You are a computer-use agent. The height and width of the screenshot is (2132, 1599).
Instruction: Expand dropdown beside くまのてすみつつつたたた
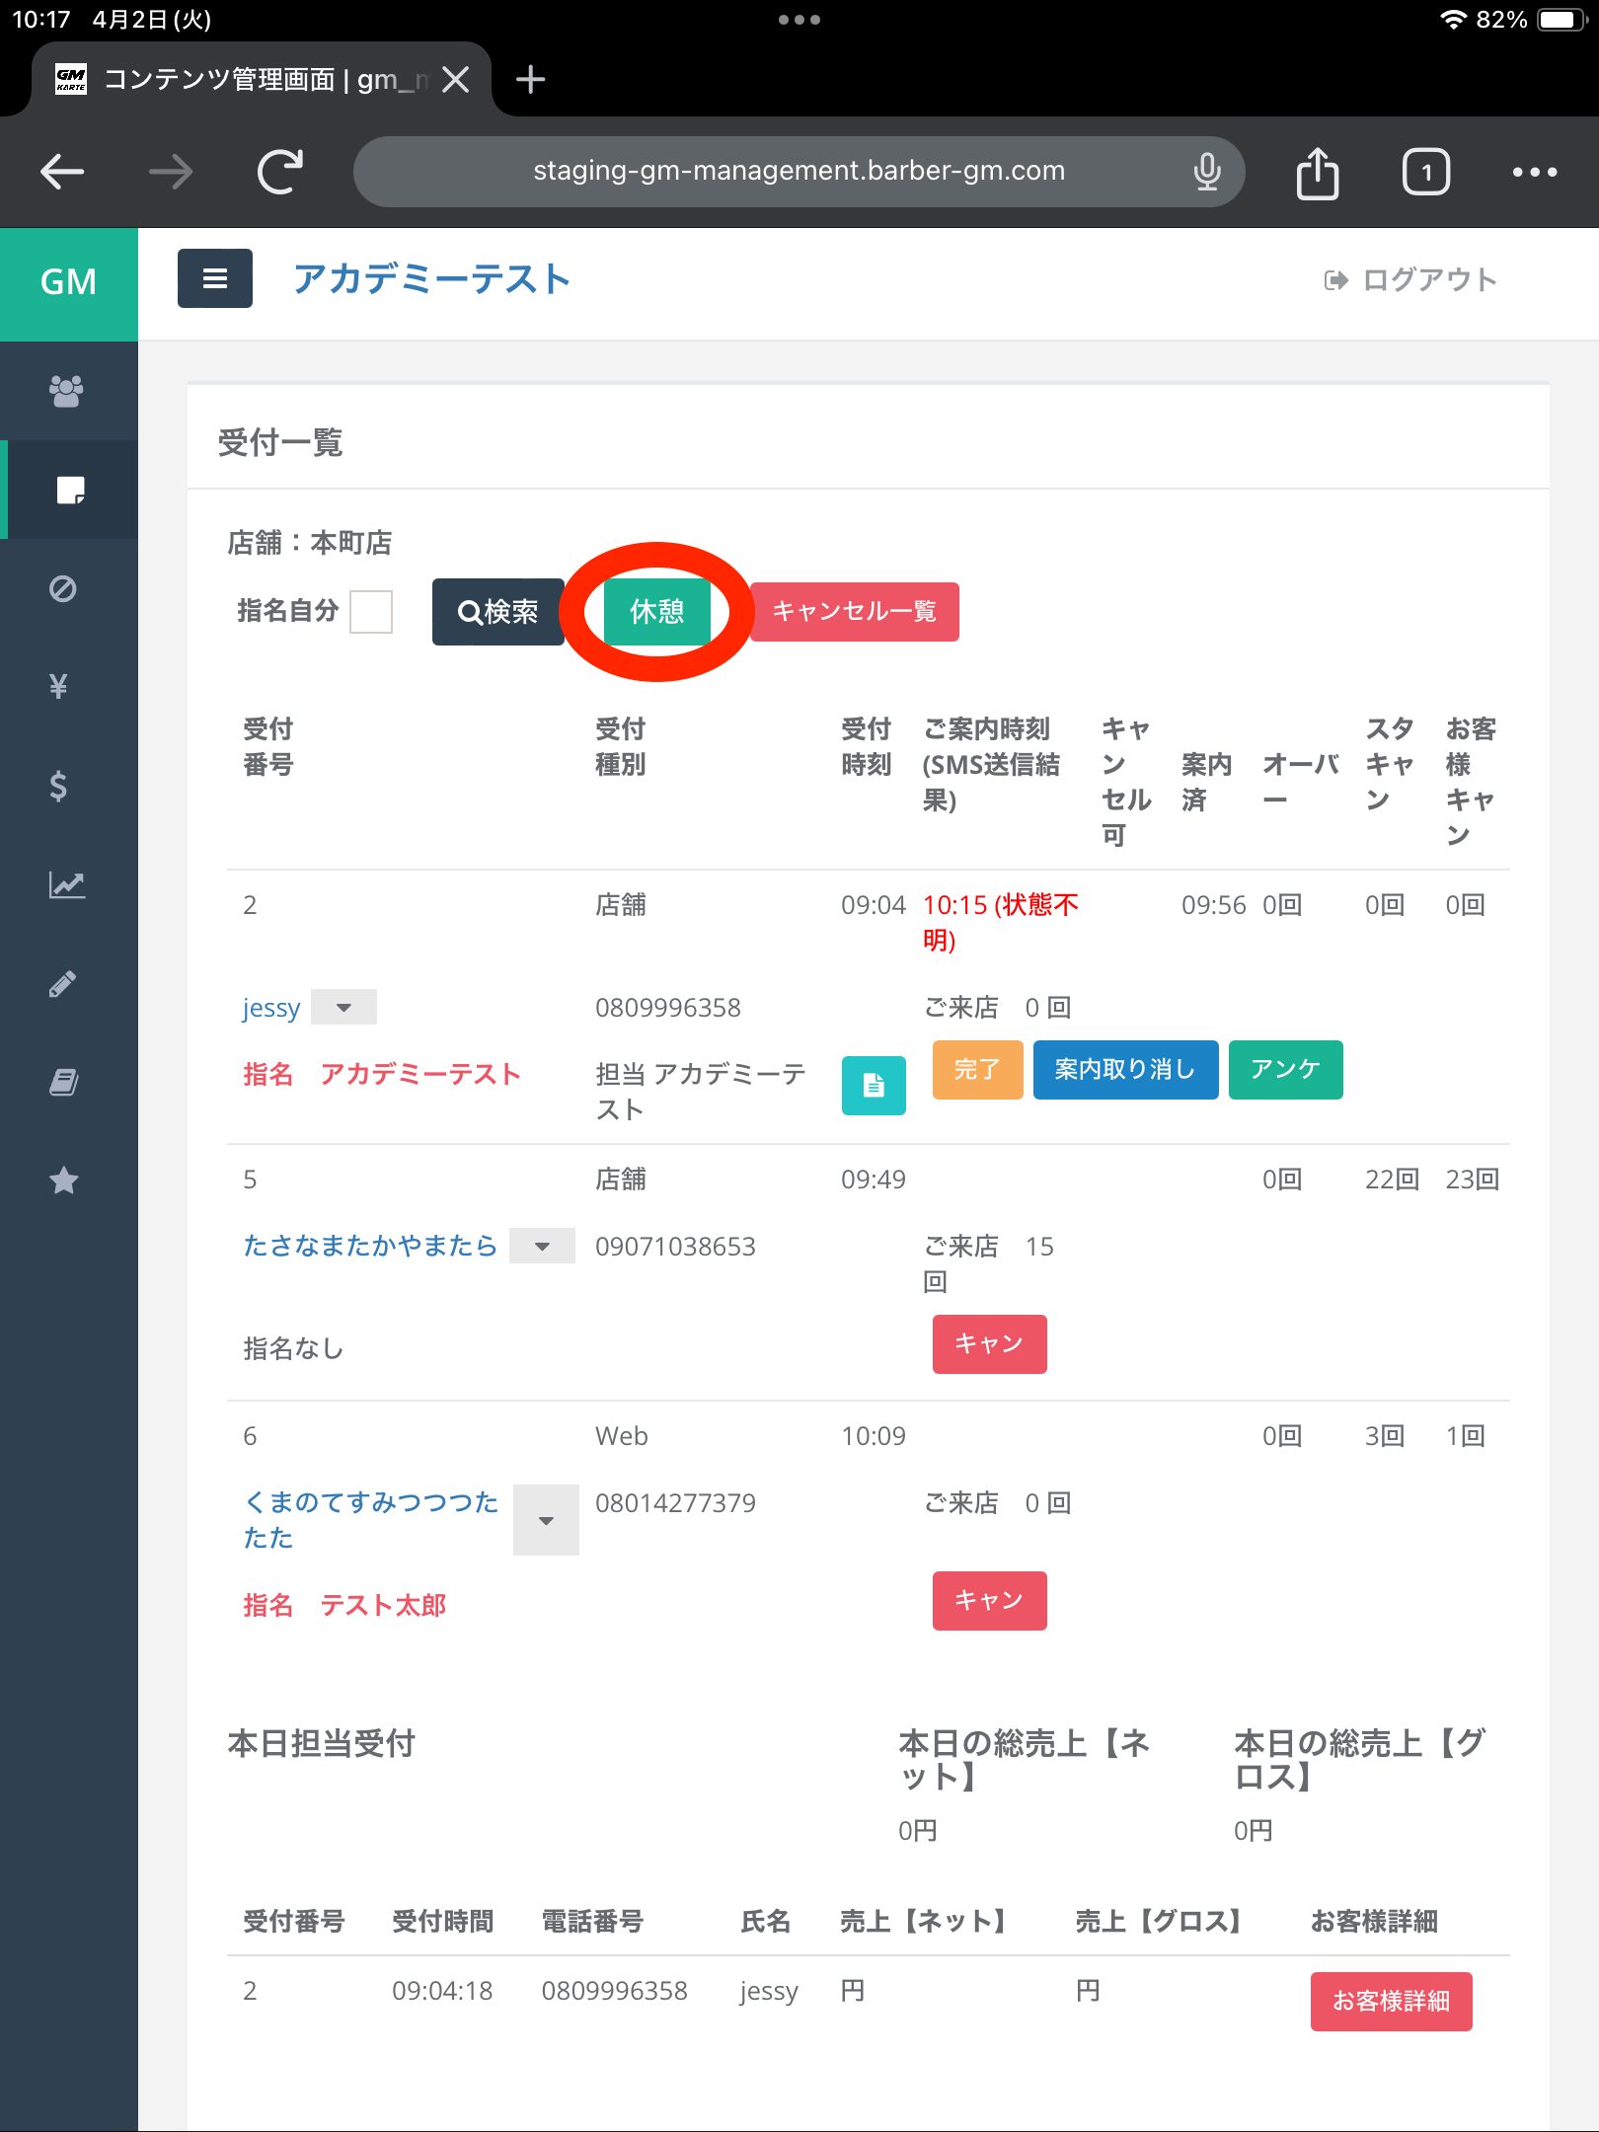[546, 1521]
